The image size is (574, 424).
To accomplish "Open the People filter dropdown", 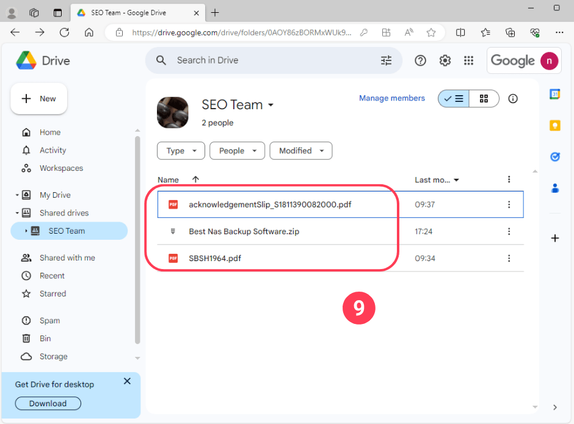I will (237, 151).
